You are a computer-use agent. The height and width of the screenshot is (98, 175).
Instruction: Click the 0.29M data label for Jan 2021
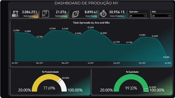tap(16, 30)
